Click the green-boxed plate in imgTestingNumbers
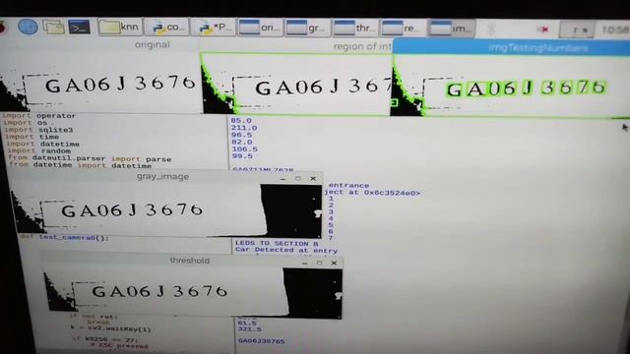The height and width of the screenshot is (354, 630). pyautogui.click(x=511, y=86)
